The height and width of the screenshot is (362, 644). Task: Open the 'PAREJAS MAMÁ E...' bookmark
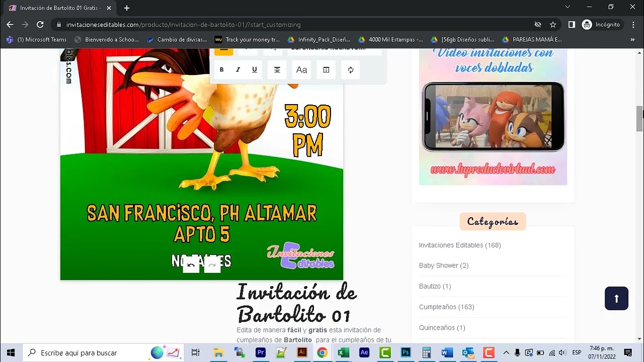coord(532,39)
